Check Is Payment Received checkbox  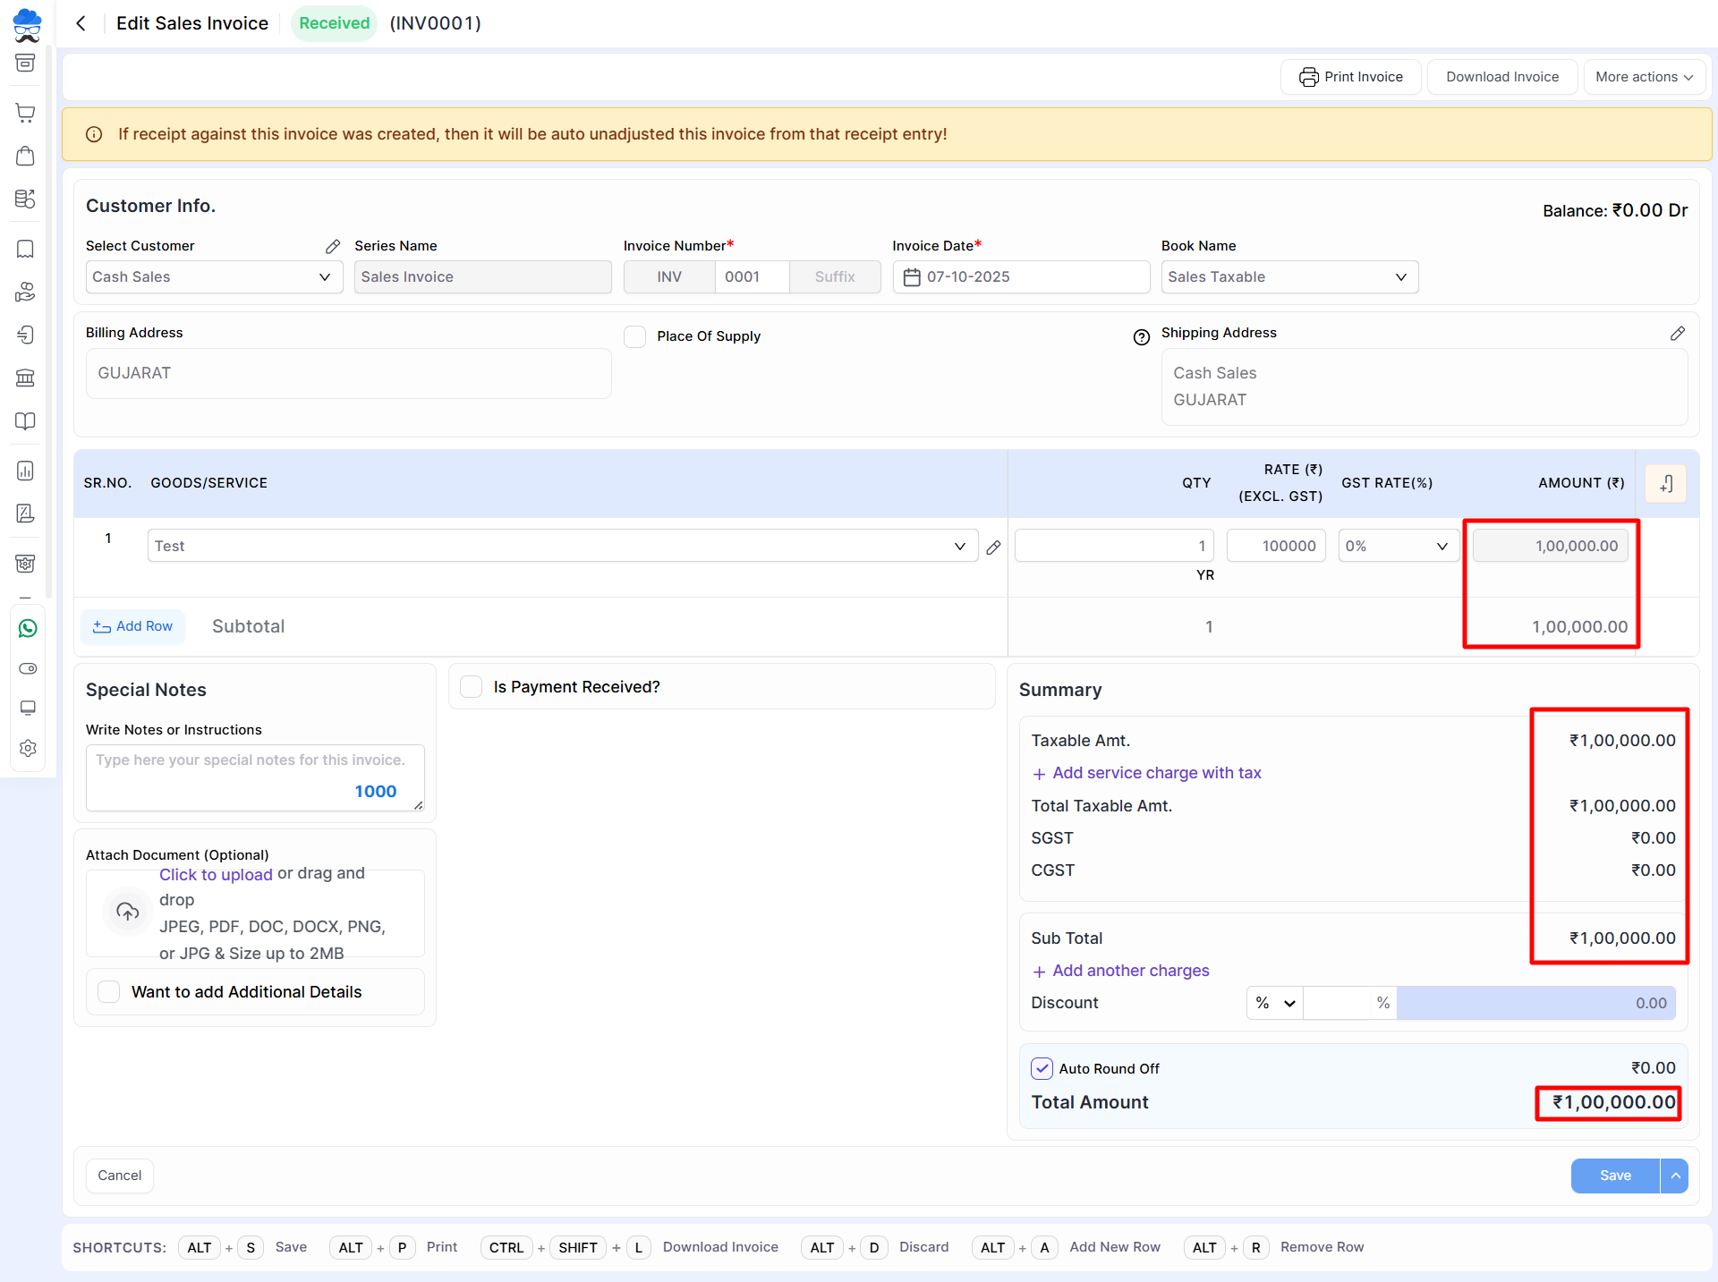(472, 687)
